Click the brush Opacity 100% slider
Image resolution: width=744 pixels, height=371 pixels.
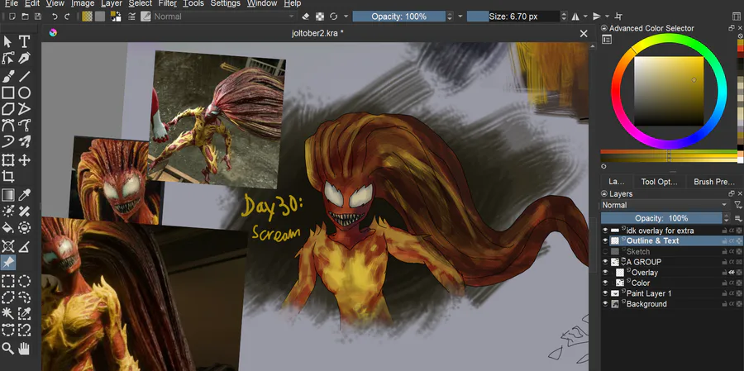click(399, 17)
